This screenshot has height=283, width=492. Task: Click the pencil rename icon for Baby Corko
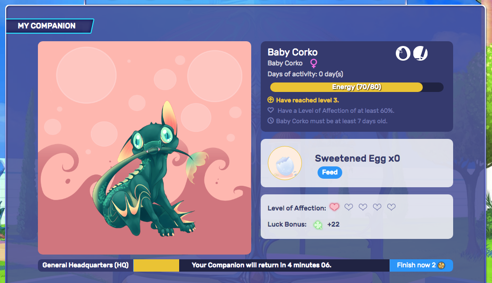(x=420, y=54)
